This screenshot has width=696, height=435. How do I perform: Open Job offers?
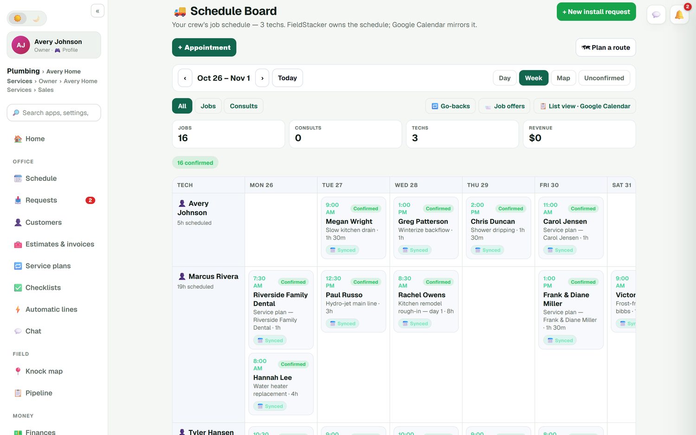pyautogui.click(x=505, y=106)
